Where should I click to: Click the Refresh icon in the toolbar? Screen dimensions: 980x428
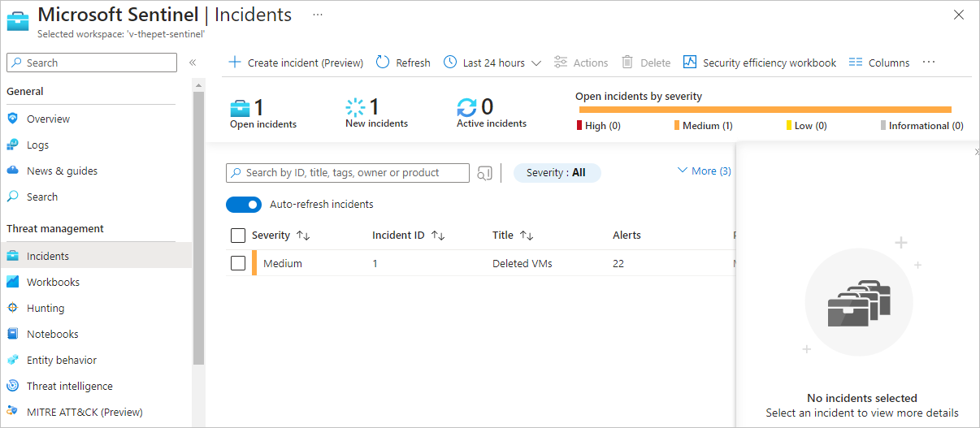pos(383,63)
